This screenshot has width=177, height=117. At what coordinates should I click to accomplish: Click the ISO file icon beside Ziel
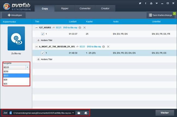(x=11, y=113)
